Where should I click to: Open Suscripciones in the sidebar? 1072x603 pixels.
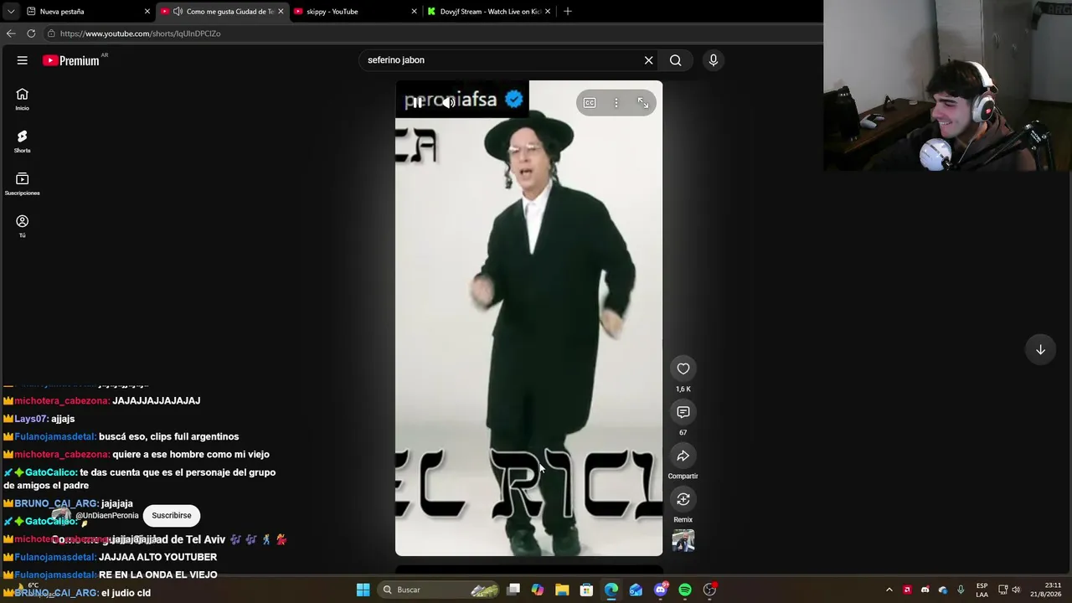point(22,183)
